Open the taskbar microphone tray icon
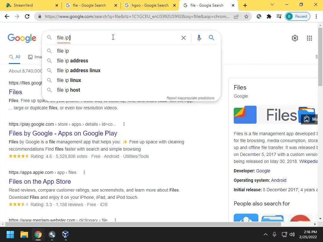323x242 pixels. [x=274, y=234]
